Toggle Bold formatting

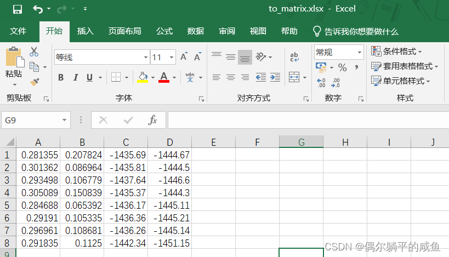(x=61, y=77)
